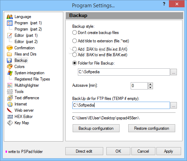Click Backup configuration button
The height and width of the screenshot is (161, 187).
click(96, 128)
